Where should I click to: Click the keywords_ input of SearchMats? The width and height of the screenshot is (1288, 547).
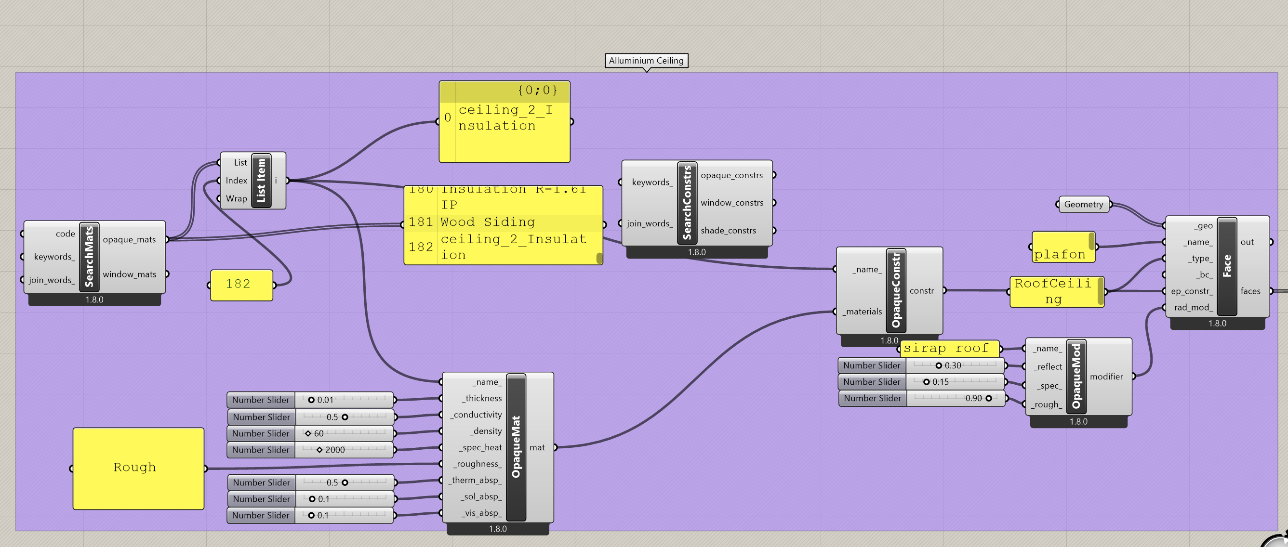point(54,257)
